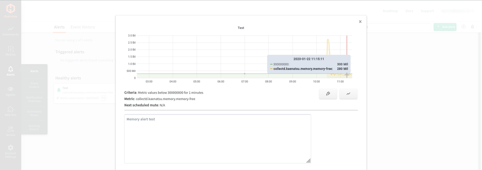Image resolution: width=482 pixels, height=170 pixels.
Task: Click the Healthy alerts heading
Action: pyautogui.click(x=68, y=78)
